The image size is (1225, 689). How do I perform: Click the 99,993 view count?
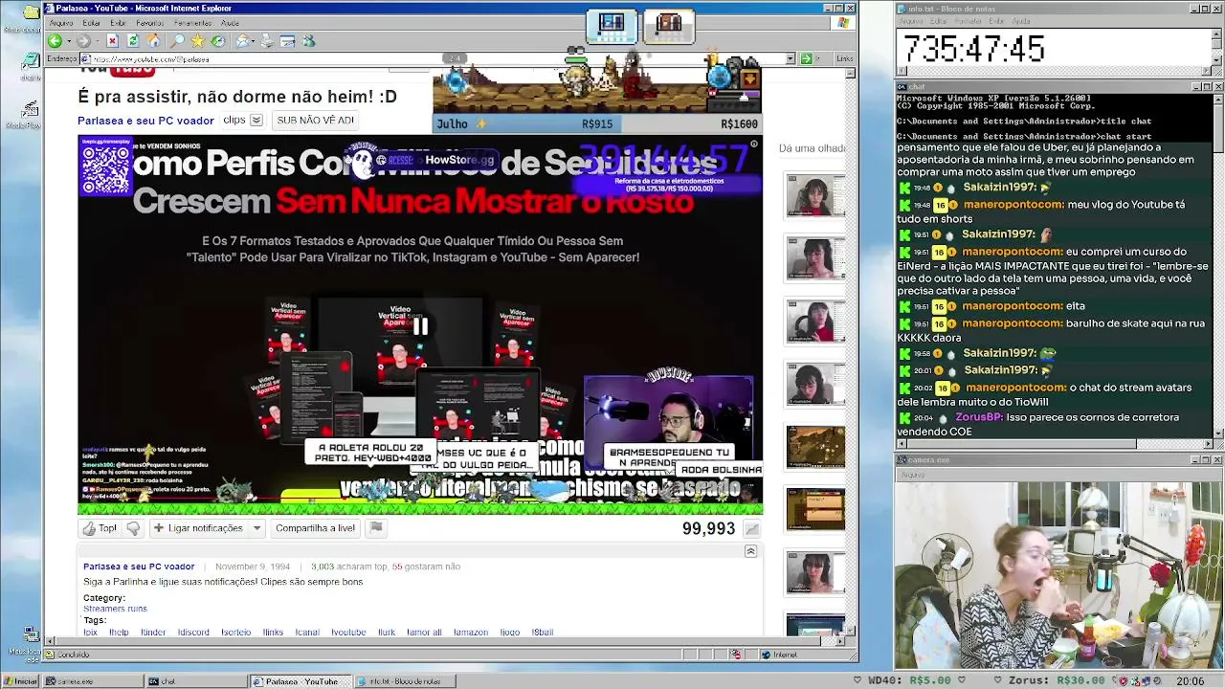(708, 529)
